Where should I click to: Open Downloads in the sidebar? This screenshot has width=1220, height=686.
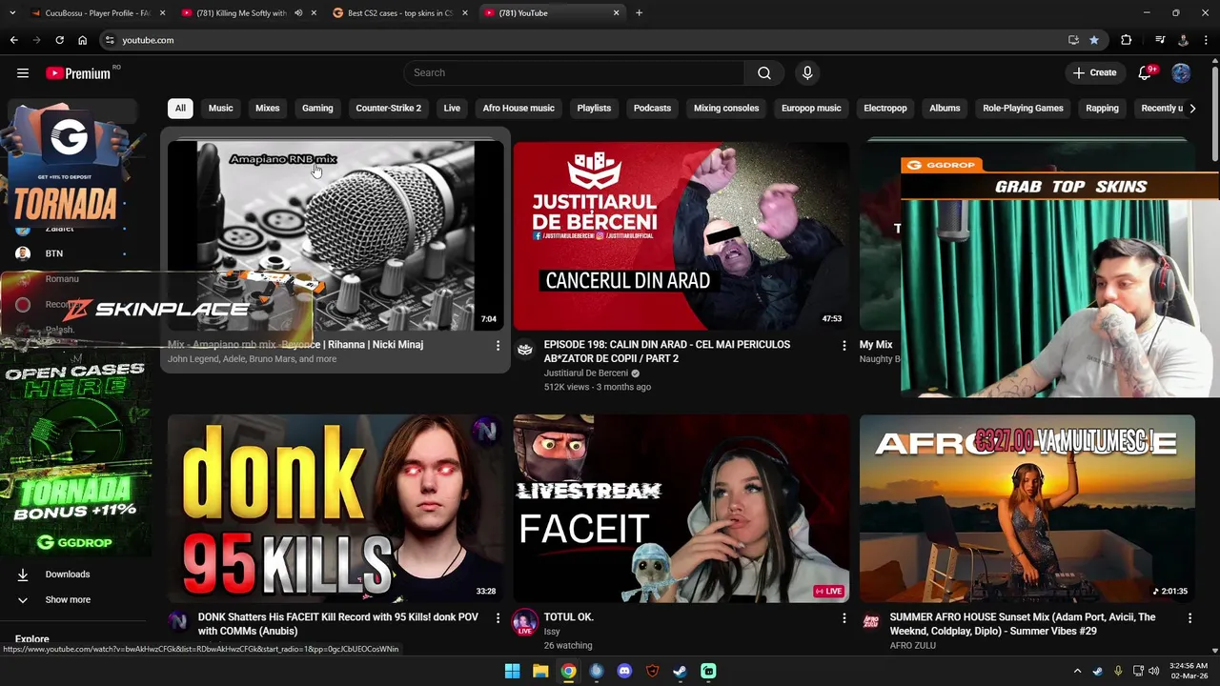click(68, 575)
